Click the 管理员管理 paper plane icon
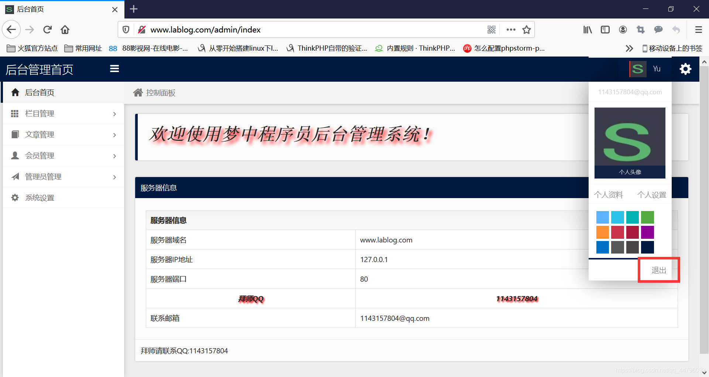 click(15, 177)
